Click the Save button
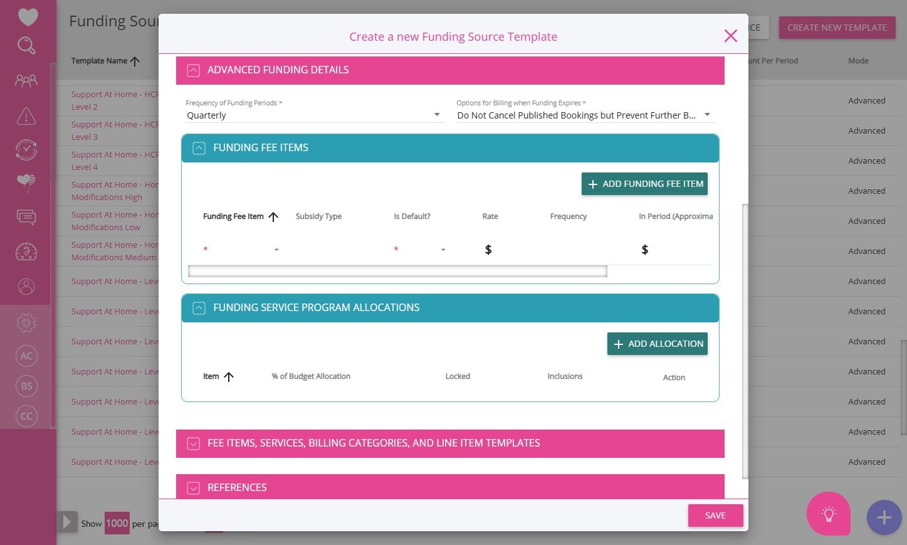The image size is (907, 545). tap(716, 516)
